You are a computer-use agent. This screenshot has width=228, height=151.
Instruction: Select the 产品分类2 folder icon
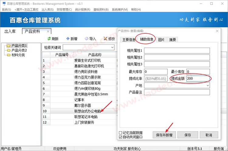(x=9, y=50)
